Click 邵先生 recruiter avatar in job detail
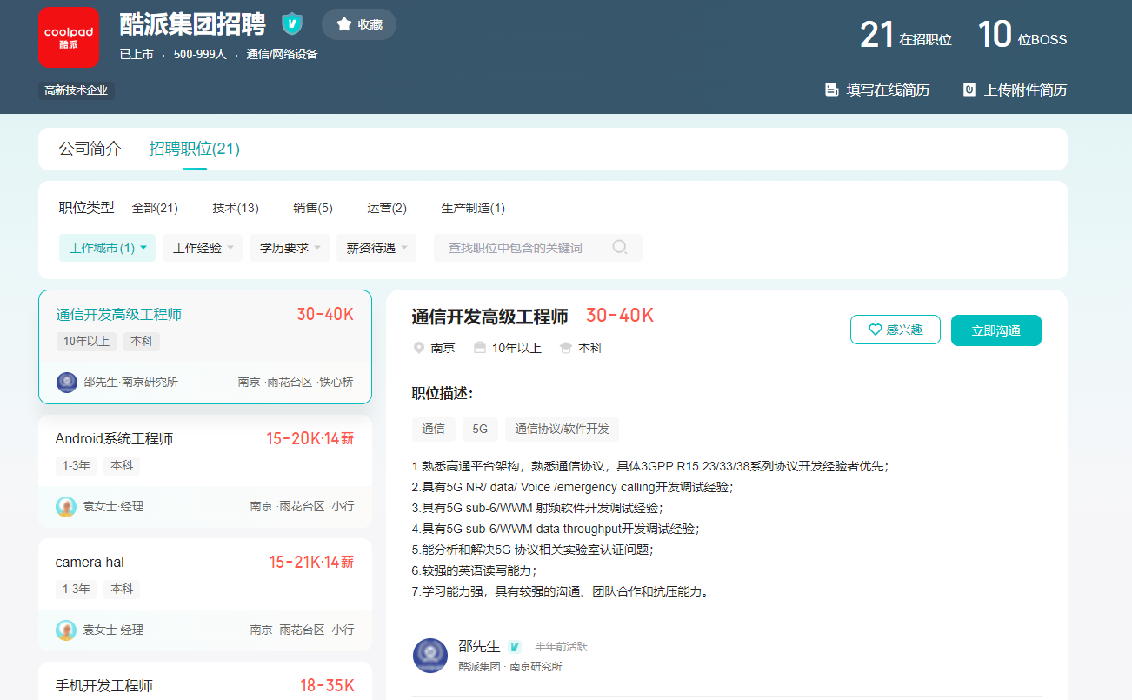The image size is (1132, 700). (x=430, y=656)
